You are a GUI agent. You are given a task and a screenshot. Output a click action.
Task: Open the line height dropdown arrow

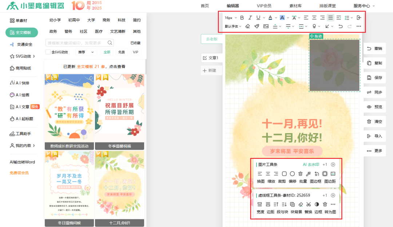pyautogui.click(x=352, y=18)
